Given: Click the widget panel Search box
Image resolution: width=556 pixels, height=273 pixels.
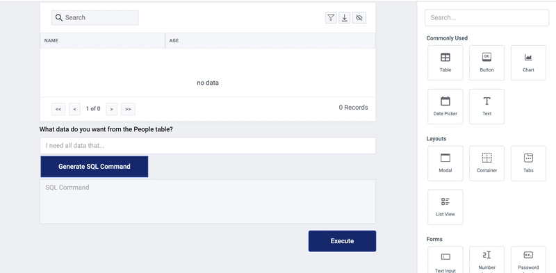Looking at the screenshot, I should (486, 18).
